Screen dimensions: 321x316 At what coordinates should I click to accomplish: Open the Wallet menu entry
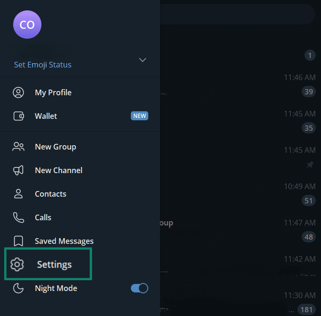click(x=46, y=116)
